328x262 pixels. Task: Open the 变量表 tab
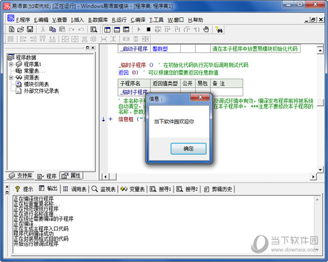click(132, 189)
